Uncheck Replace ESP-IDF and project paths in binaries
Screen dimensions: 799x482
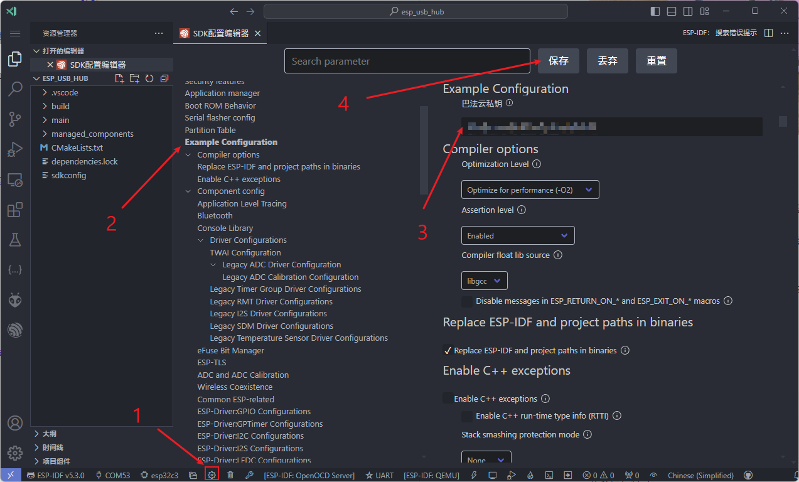coord(448,350)
